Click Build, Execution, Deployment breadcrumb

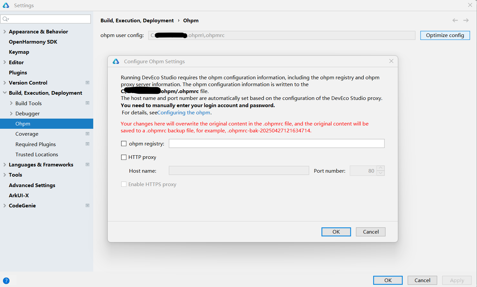(137, 20)
